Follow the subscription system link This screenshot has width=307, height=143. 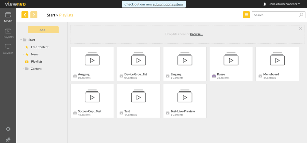click(168, 4)
